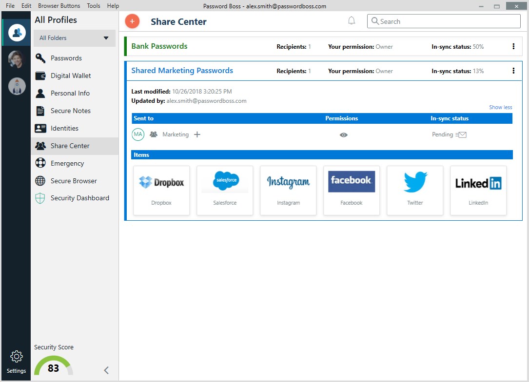The image size is (529, 382).
Task: Open the Help menu
Action: coord(113,6)
